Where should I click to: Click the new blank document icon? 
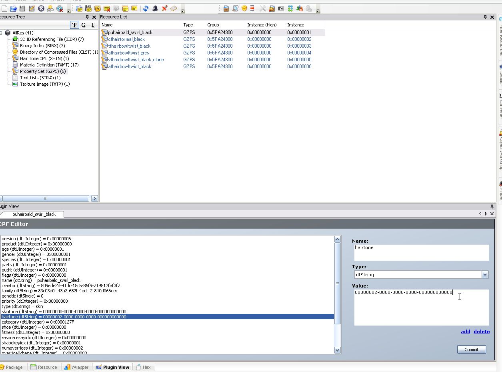pyautogui.click(x=4, y=8)
